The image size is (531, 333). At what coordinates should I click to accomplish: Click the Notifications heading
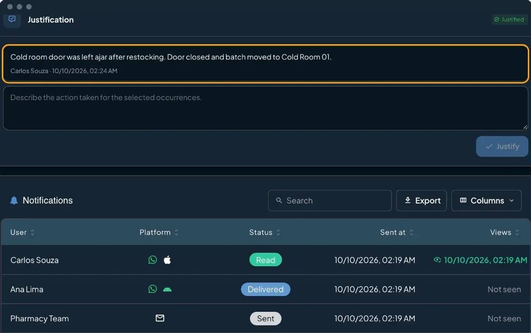(x=48, y=200)
